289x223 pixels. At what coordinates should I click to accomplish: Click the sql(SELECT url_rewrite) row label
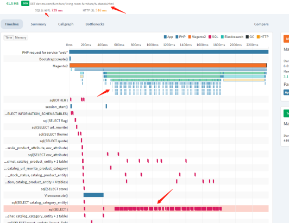[x=50, y=128]
